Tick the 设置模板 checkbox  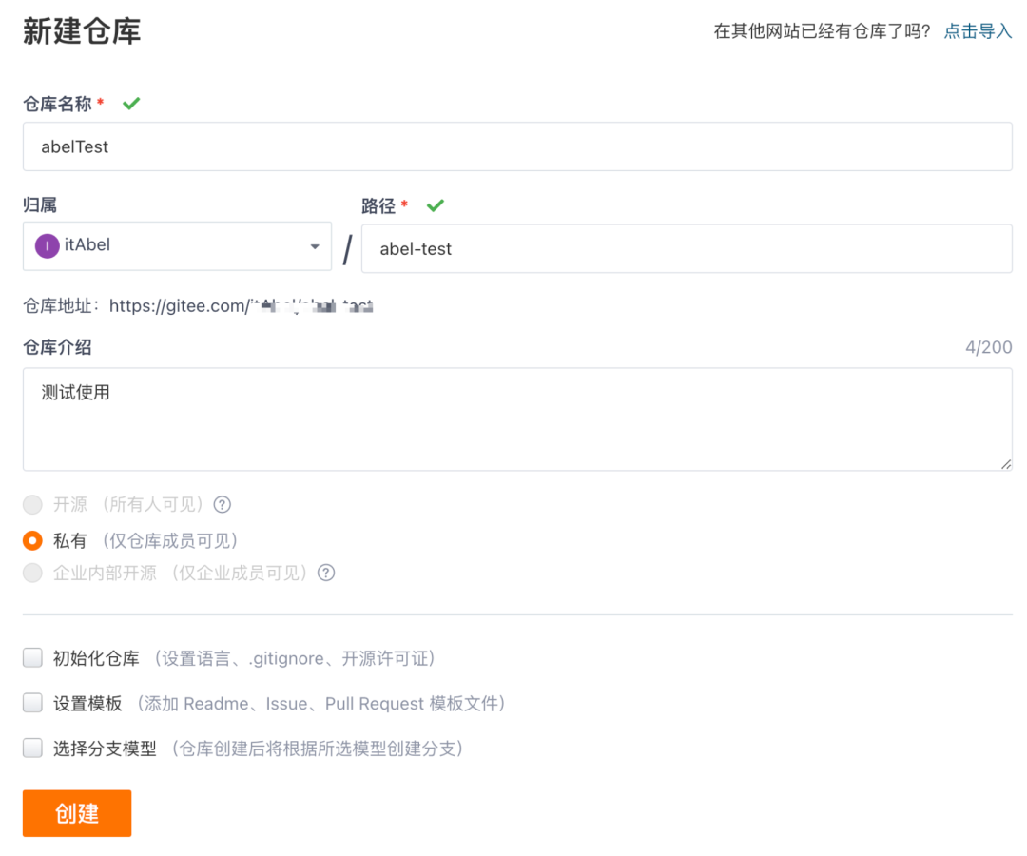click(x=32, y=703)
